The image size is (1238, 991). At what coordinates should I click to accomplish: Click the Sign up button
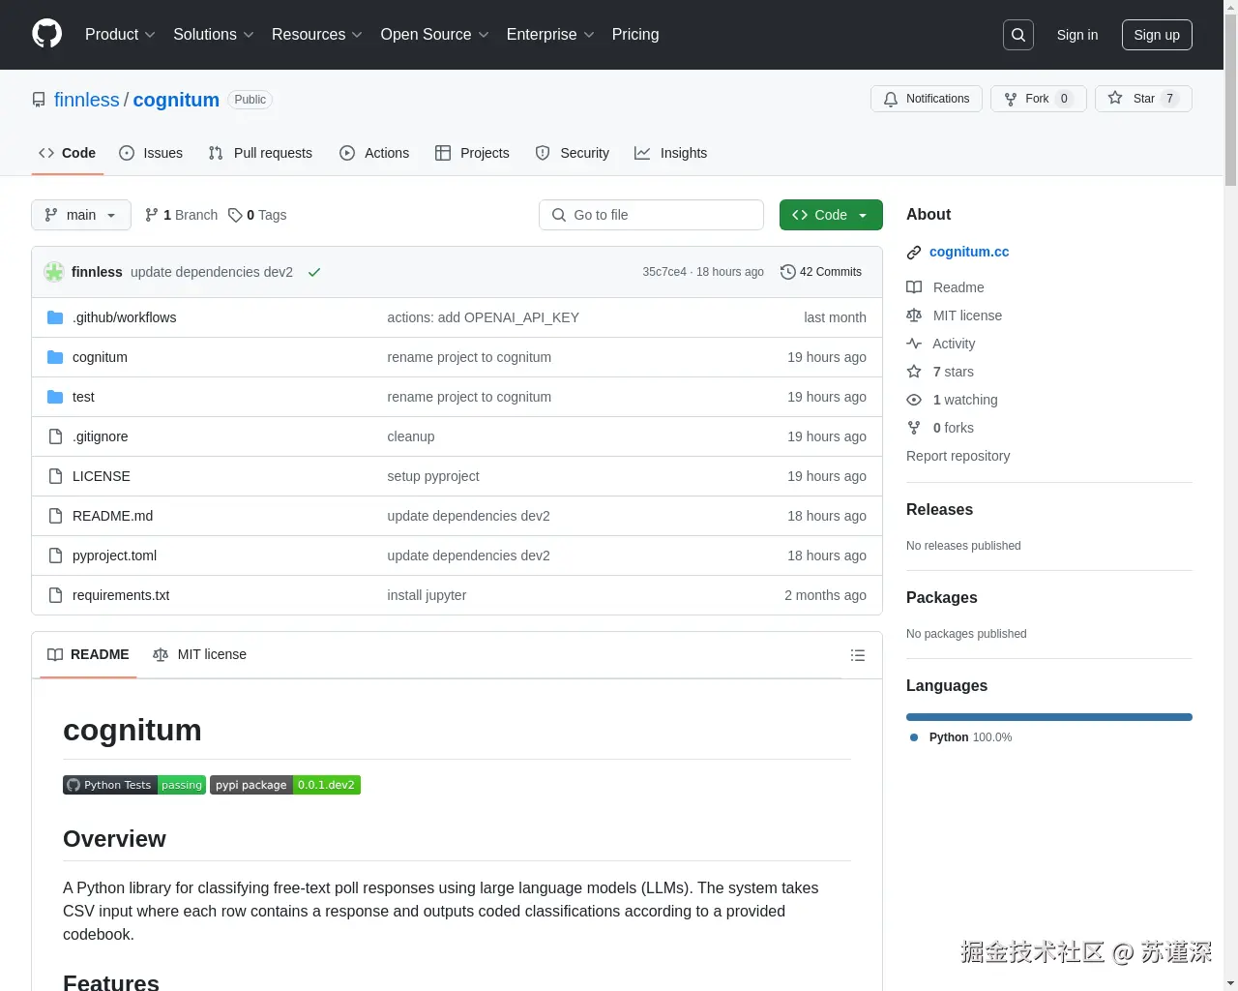tap(1157, 35)
